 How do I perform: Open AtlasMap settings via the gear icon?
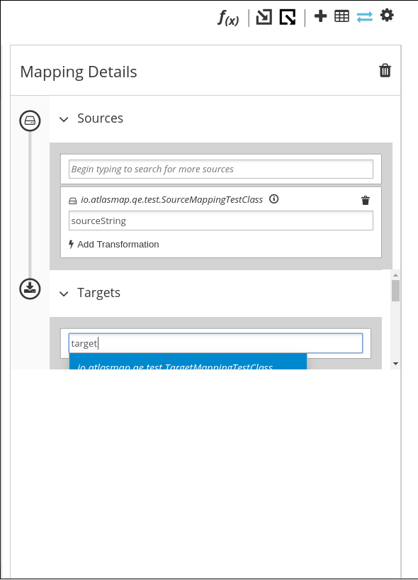coord(387,15)
